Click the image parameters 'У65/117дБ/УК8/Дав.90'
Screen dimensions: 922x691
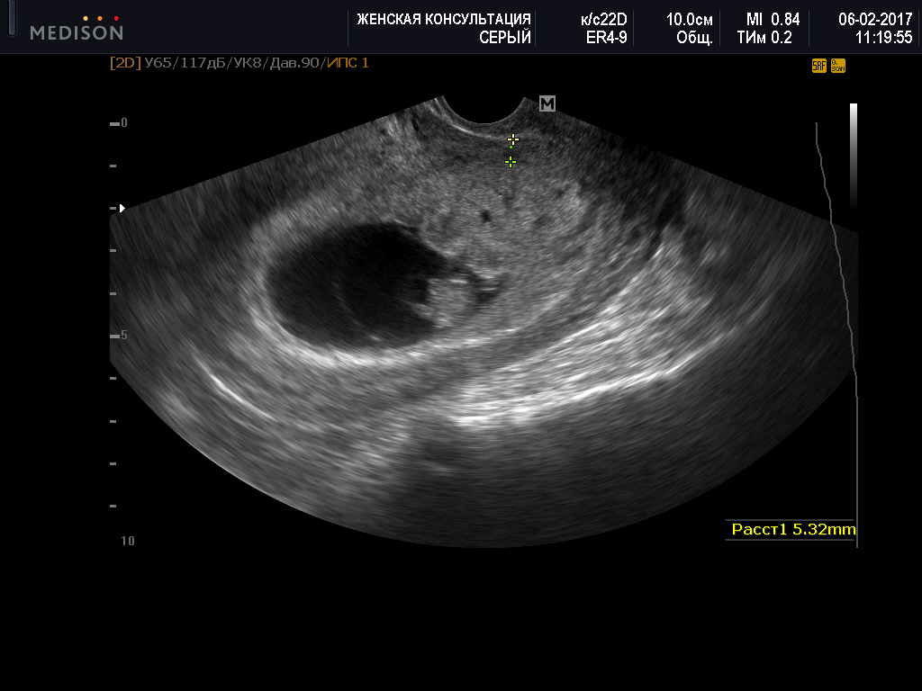pos(231,63)
